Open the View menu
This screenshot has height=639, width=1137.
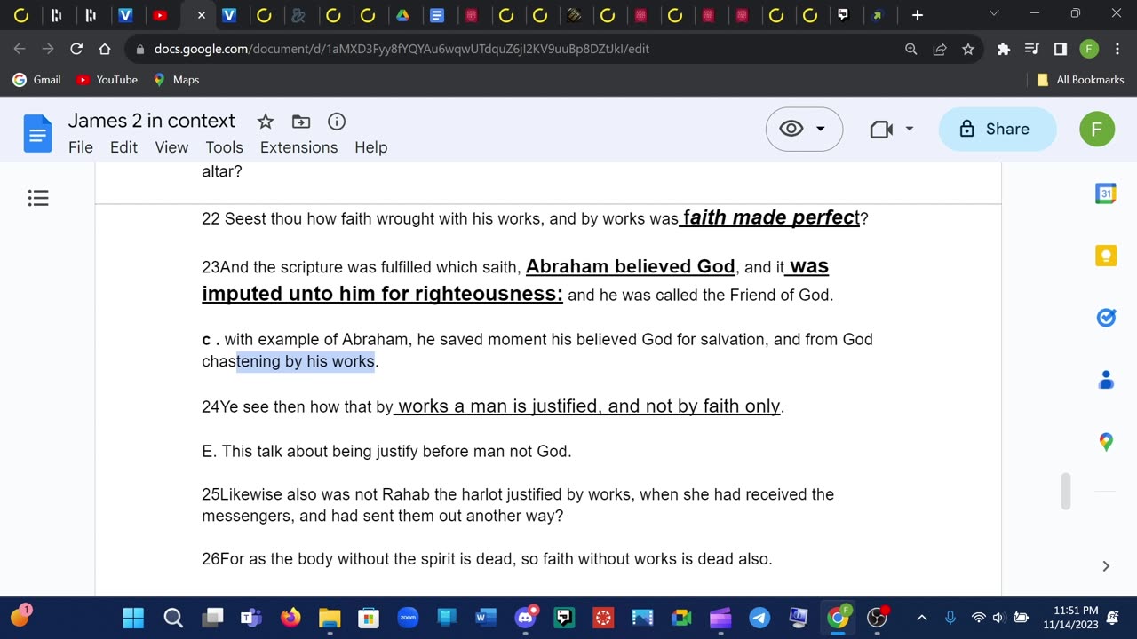click(171, 147)
